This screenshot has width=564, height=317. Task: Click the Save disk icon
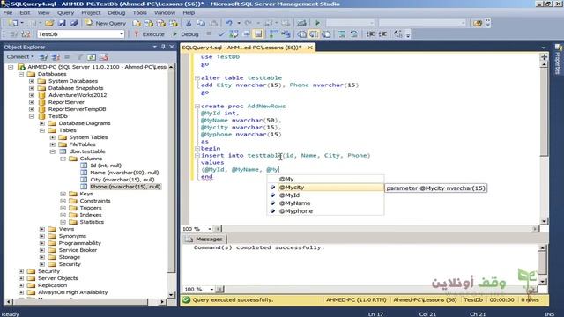coord(62,23)
